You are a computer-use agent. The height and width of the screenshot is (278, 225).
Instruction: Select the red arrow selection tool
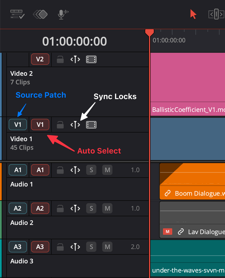(x=193, y=14)
